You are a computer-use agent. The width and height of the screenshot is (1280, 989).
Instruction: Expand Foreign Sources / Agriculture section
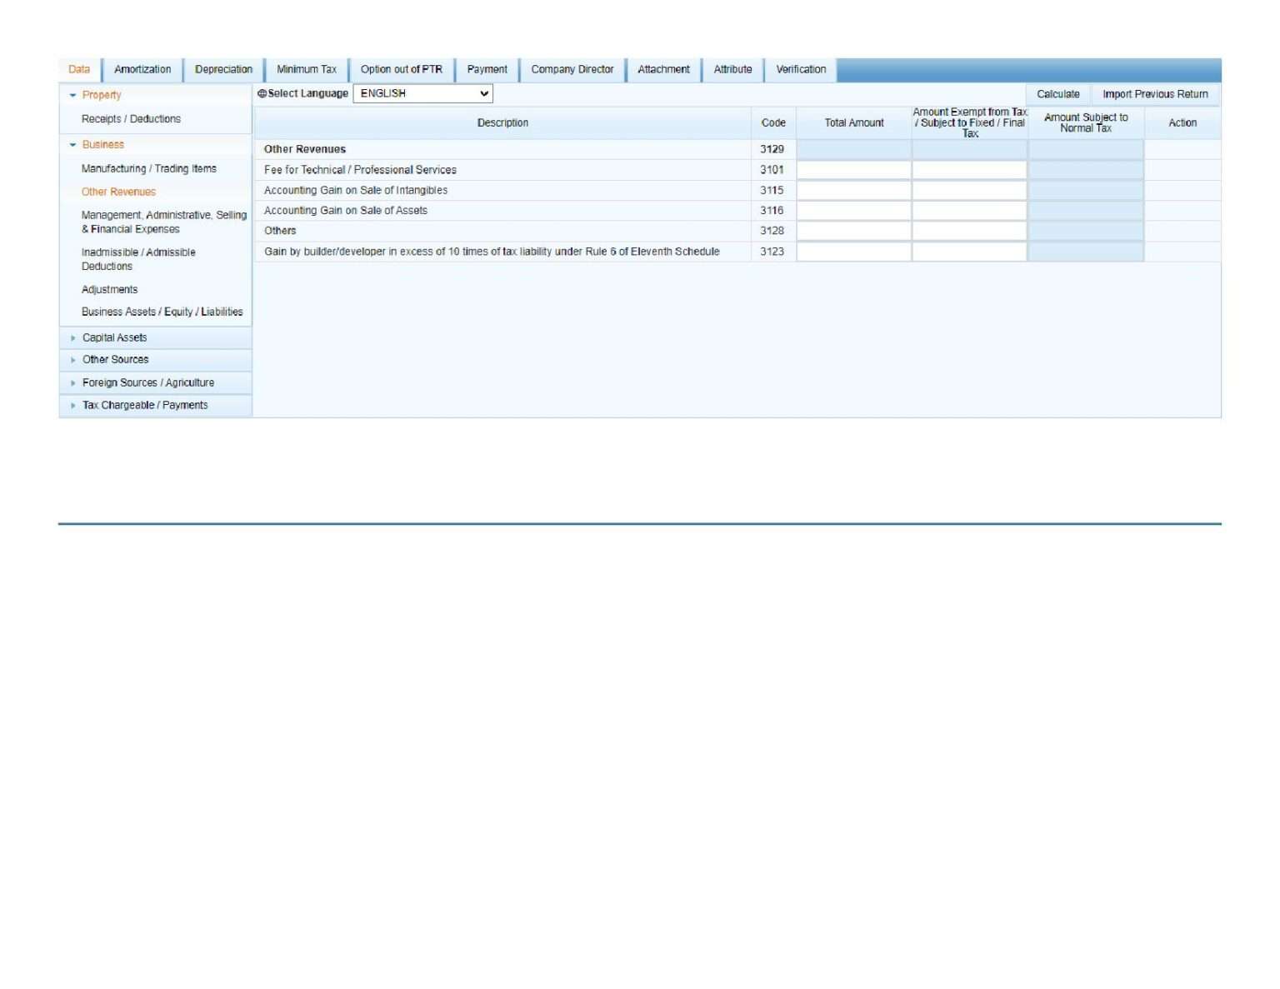pyautogui.click(x=73, y=383)
